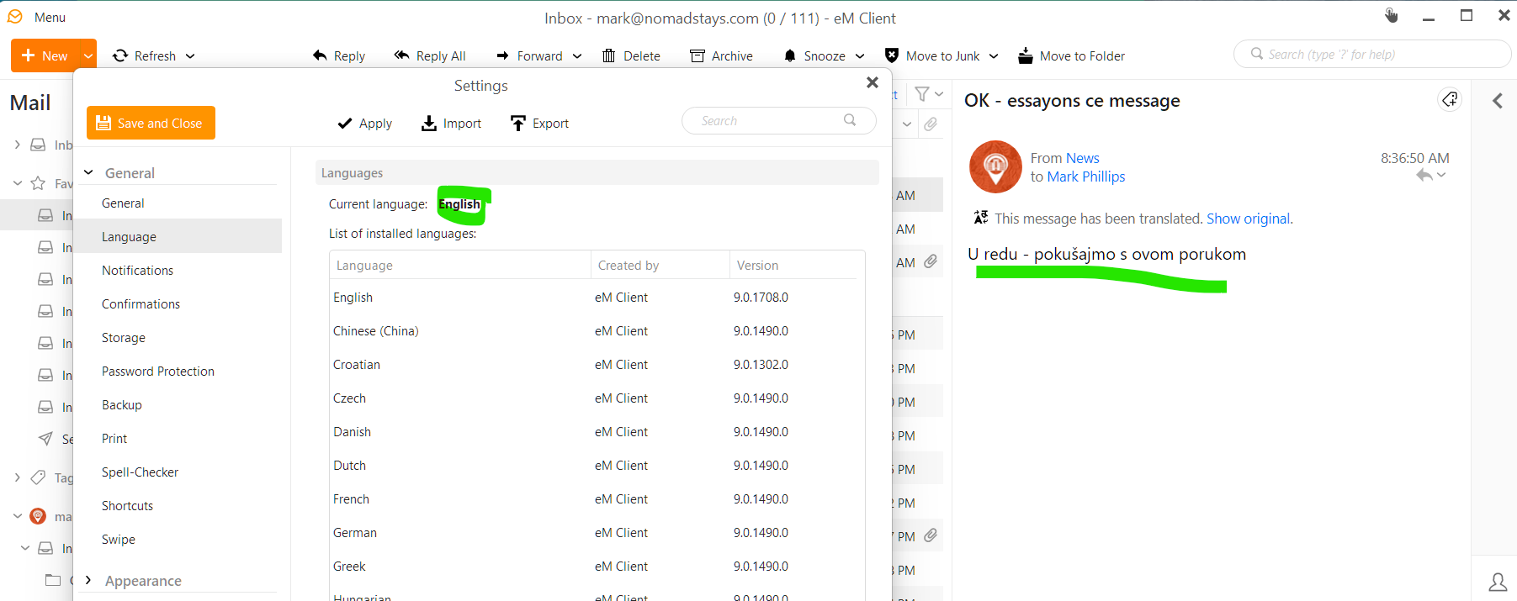Screen dimensions: 1517x601
Task: Select General under General settings
Action: 123,203
